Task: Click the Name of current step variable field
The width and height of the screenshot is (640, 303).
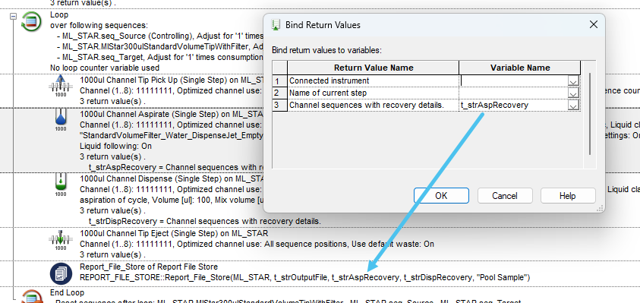Action: [513, 93]
